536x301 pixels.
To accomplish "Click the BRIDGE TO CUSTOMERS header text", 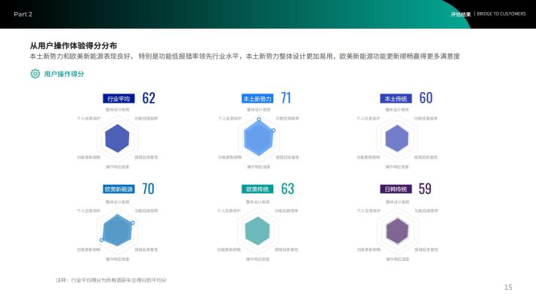I will coord(501,14).
